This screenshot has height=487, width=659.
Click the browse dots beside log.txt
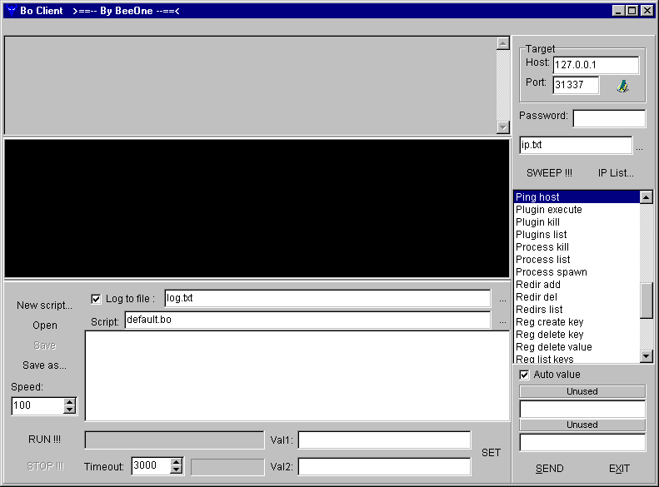[x=502, y=300]
